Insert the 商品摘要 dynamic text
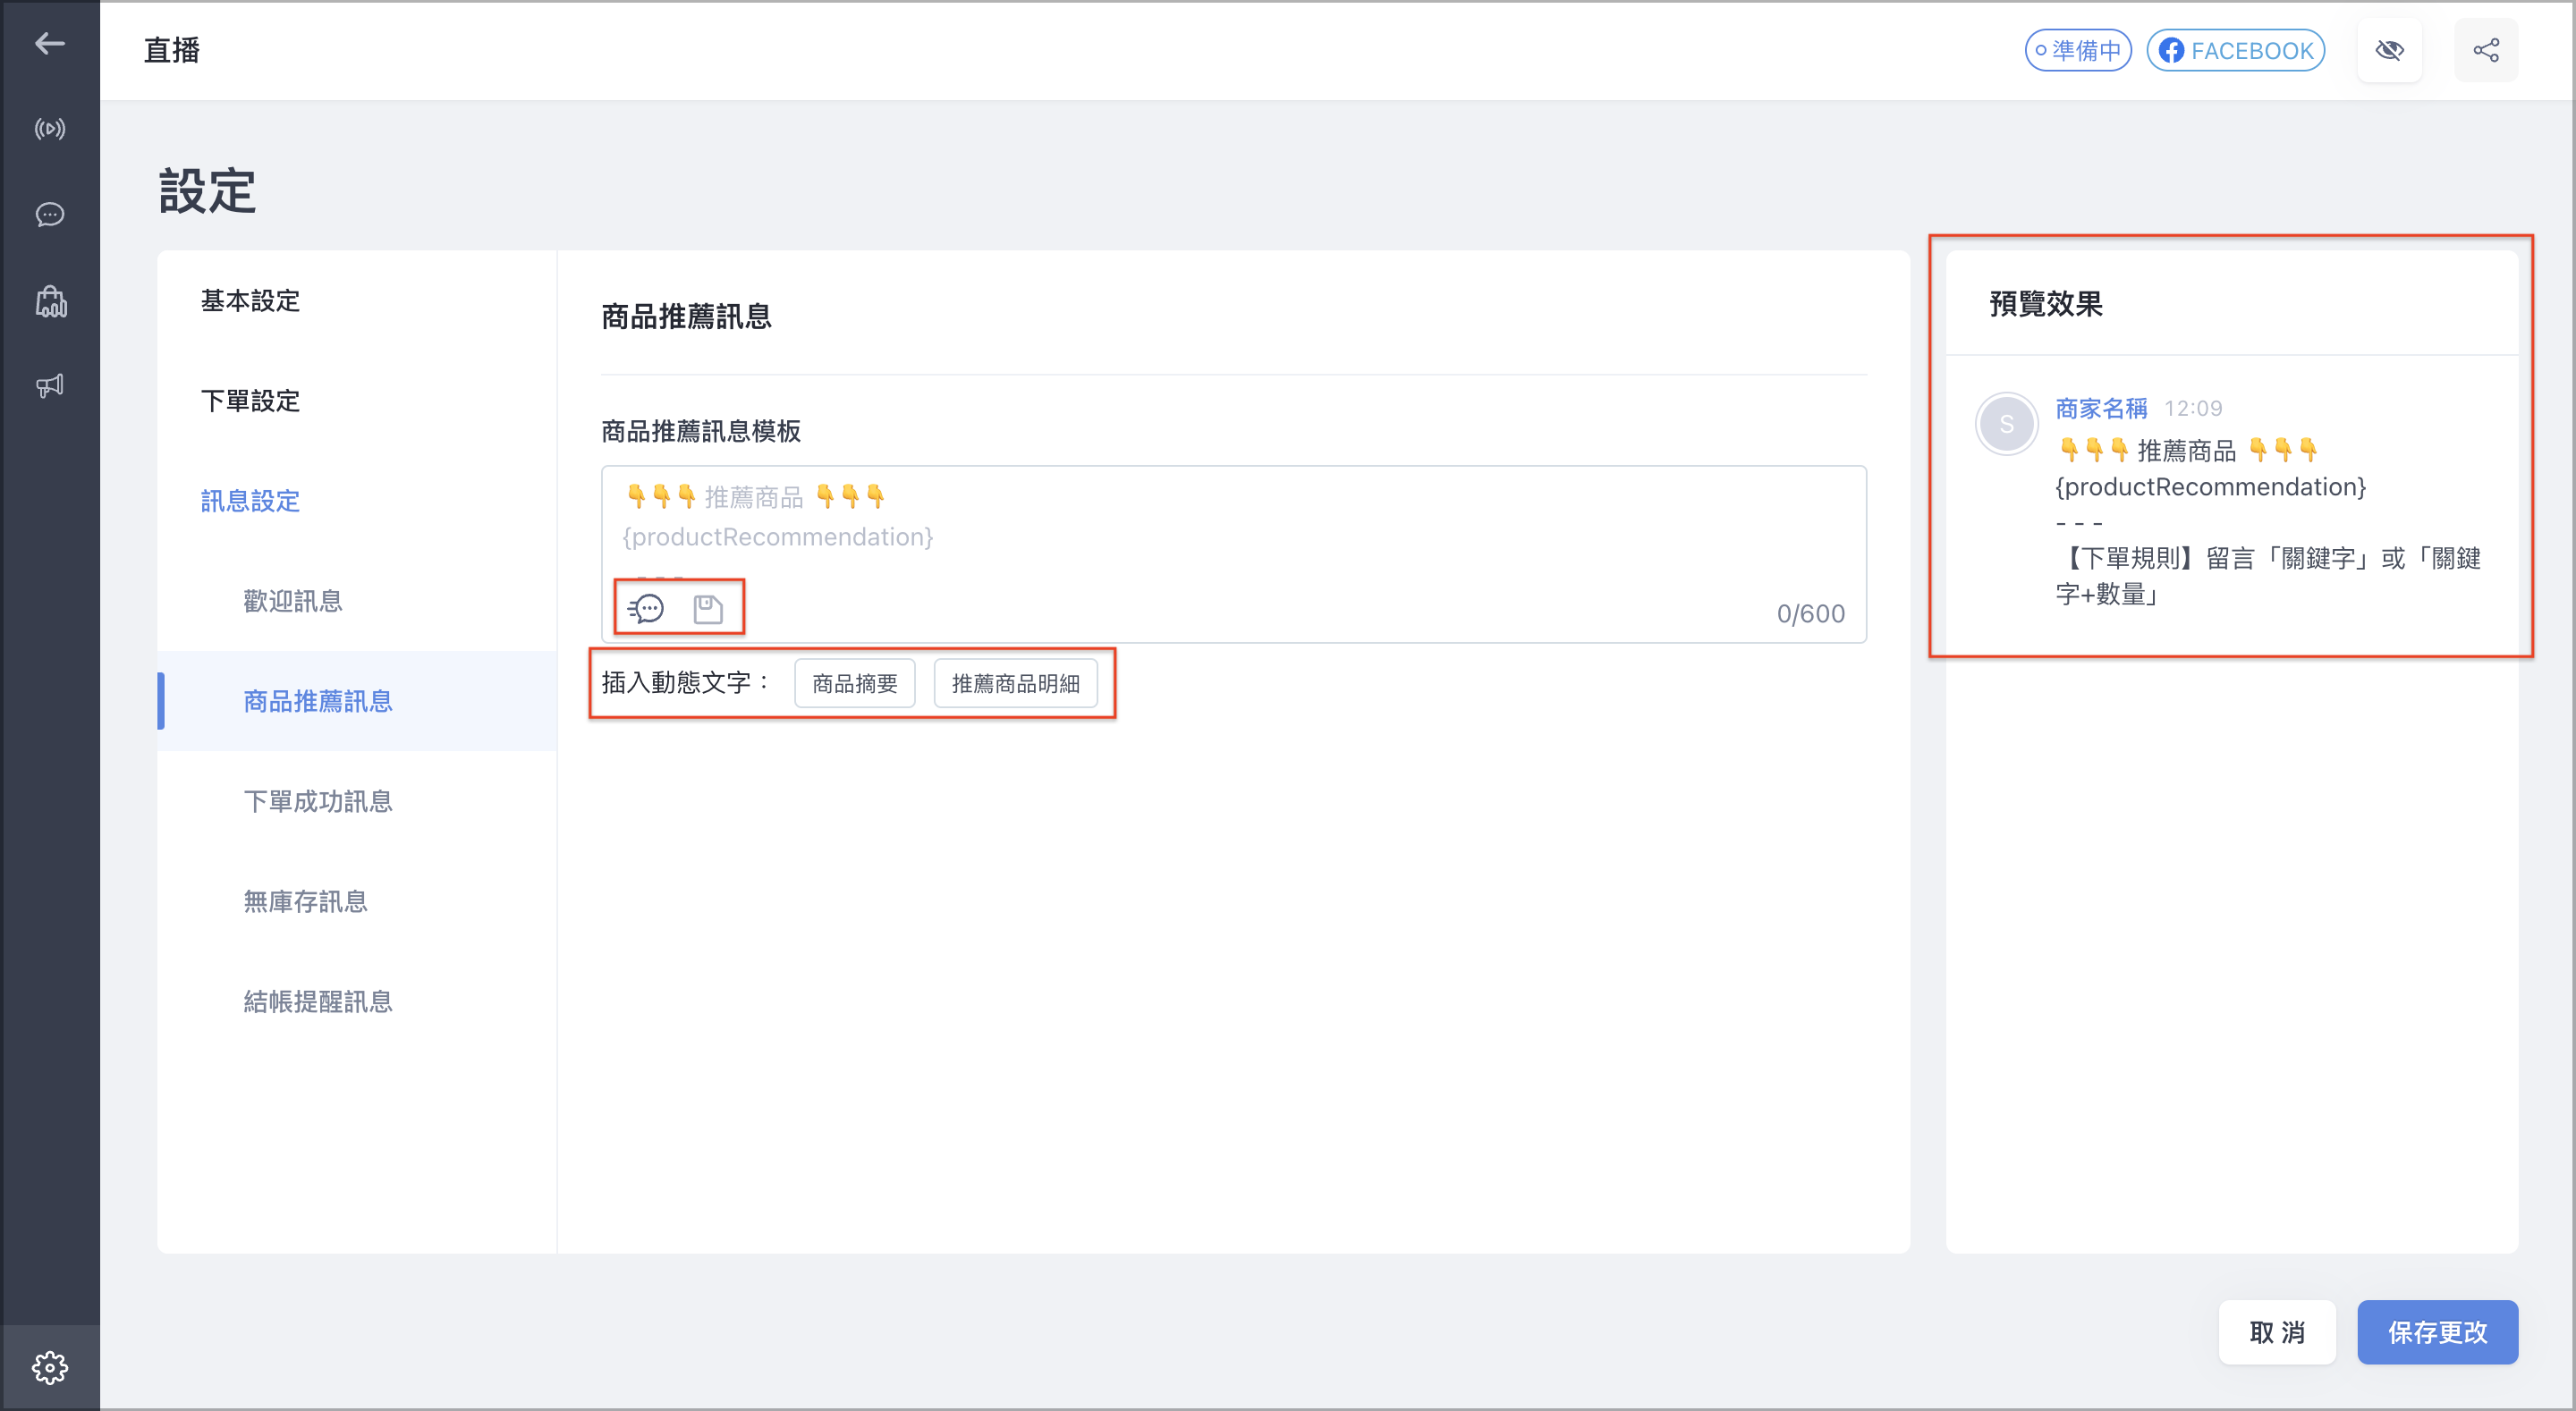Screen dimensions: 2576x1411 (854, 683)
